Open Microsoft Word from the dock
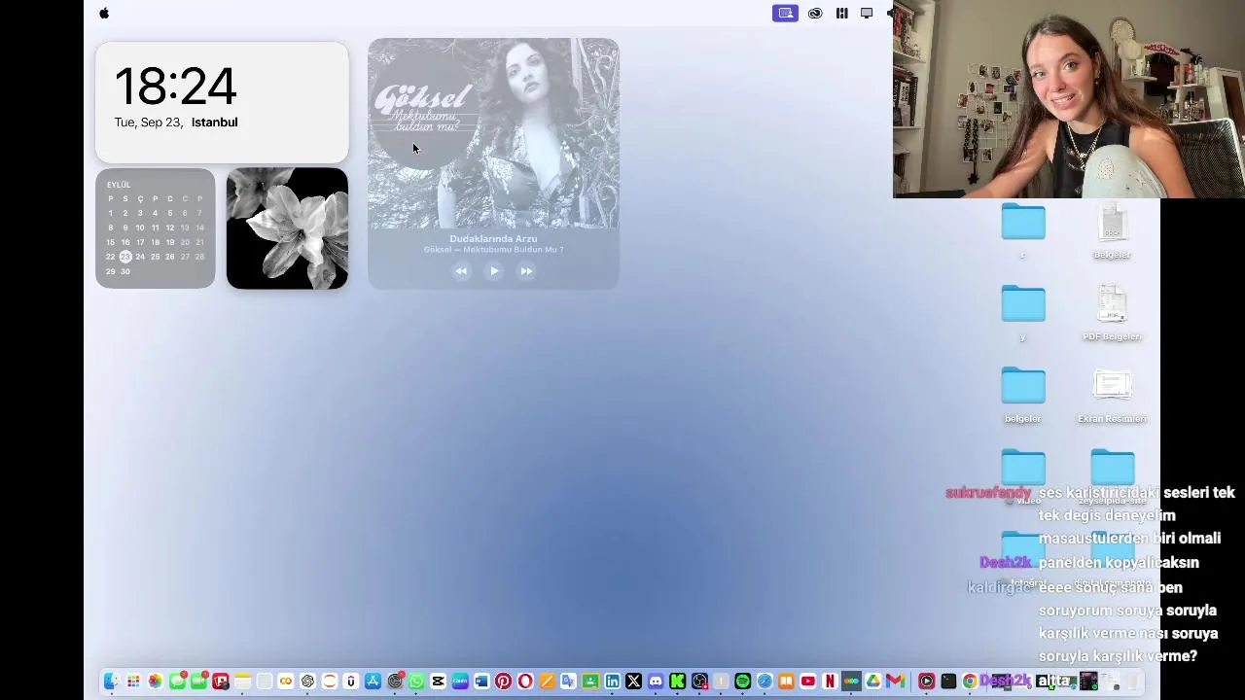1245x700 pixels. click(481, 682)
